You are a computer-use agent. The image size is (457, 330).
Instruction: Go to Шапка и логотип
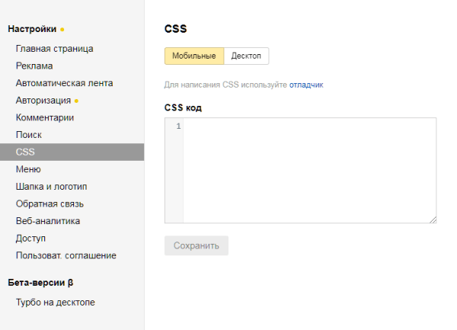(x=52, y=186)
